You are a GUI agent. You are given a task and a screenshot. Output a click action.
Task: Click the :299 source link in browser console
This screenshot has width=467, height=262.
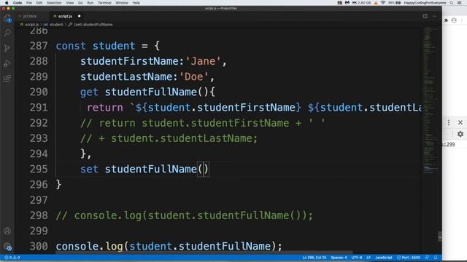coord(449,144)
